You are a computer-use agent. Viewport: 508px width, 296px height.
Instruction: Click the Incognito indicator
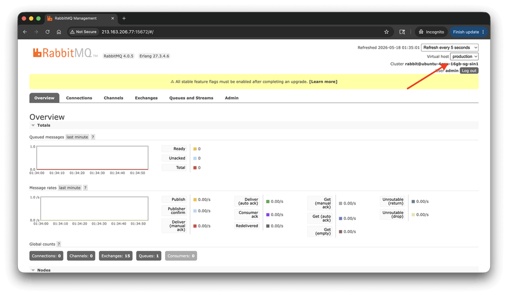click(x=431, y=32)
